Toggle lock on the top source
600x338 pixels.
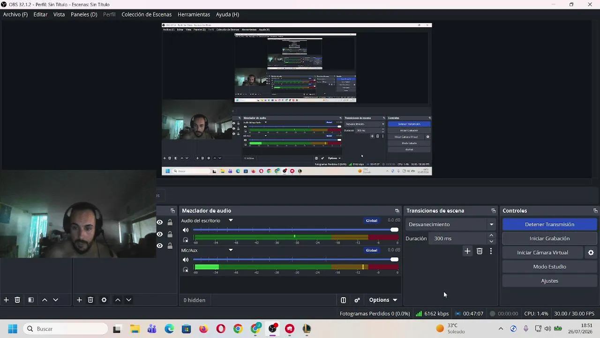coord(170,223)
